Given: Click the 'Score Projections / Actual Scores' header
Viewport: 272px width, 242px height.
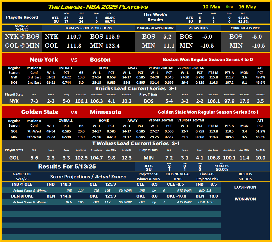Looking at the screenshot, I should (88, 177).
